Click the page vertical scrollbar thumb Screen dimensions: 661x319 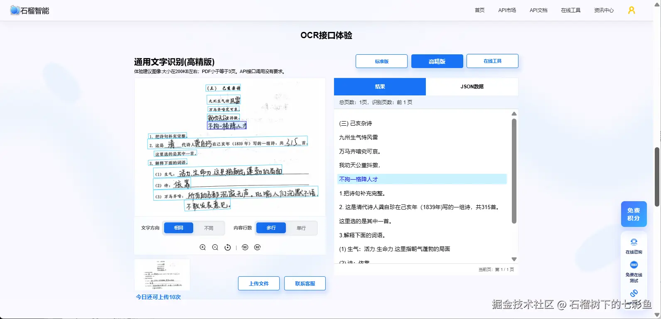click(x=657, y=177)
